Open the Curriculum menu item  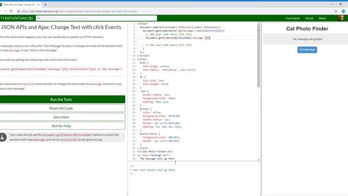(x=293, y=18)
